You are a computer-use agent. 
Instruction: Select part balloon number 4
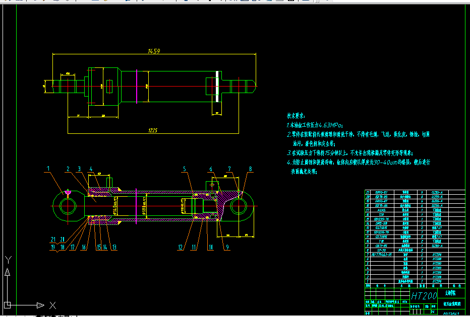pos(91,169)
